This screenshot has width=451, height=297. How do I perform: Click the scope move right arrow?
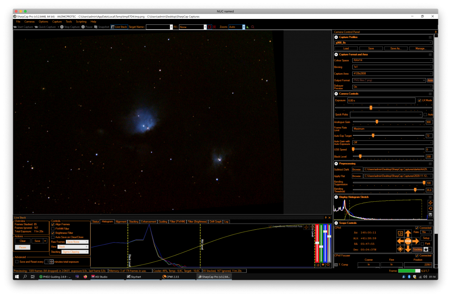[415, 241]
